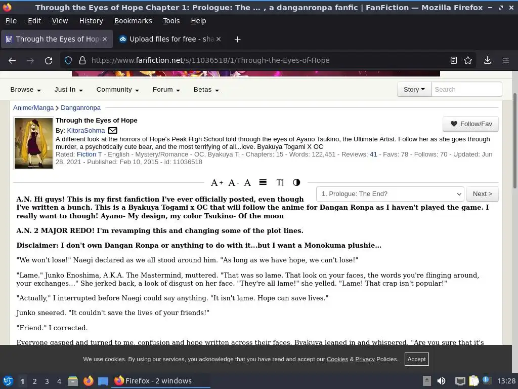Toggle light/dark contrast for story
The height and width of the screenshot is (389, 518).
(x=296, y=182)
